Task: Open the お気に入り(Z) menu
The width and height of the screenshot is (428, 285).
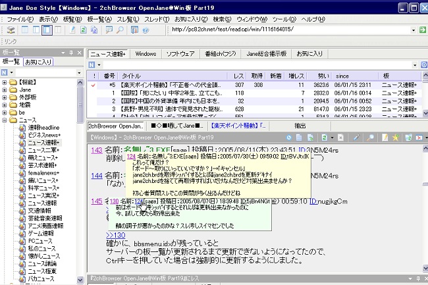Action: pos(191,19)
